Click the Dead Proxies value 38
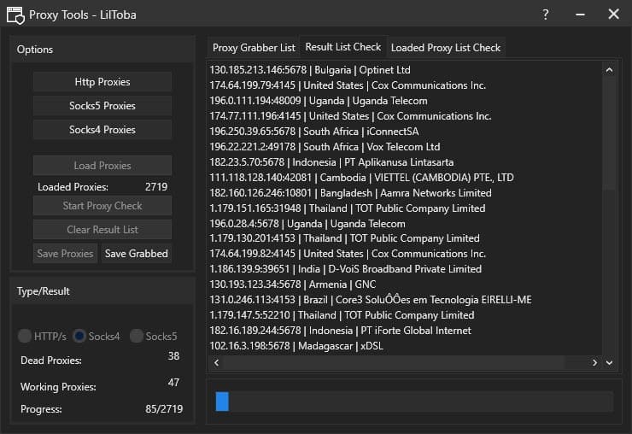 173,355
